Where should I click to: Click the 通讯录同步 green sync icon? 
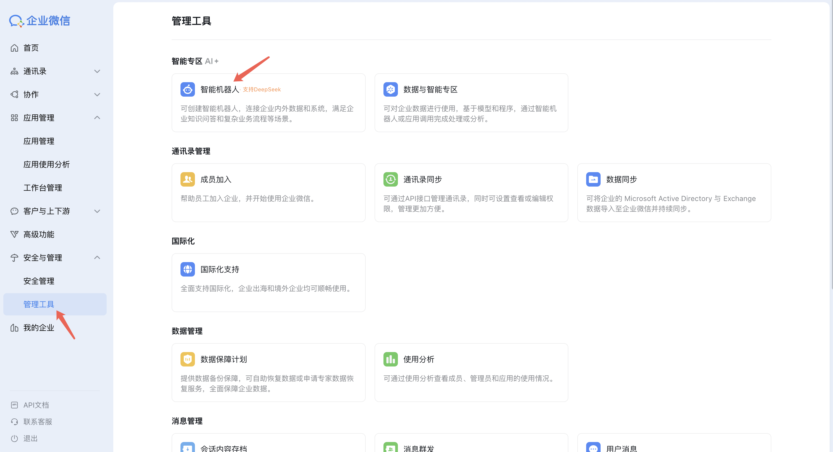click(x=390, y=179)
